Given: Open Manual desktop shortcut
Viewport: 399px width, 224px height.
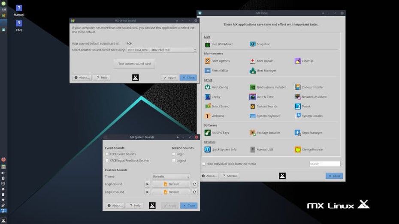Looking at the screenshot, I should tap(19, 10).
